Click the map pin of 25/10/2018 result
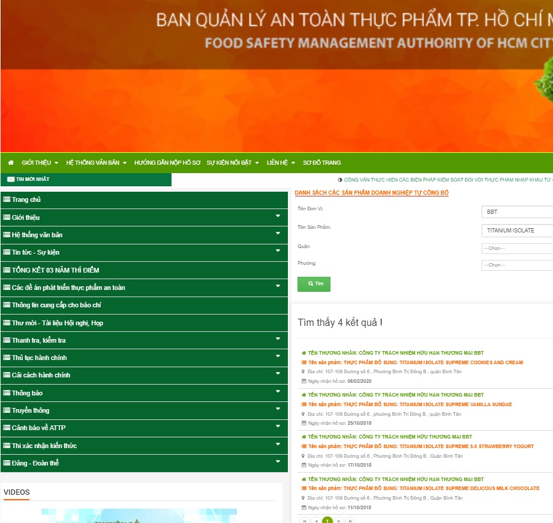553x523 pixels. tap(303, 414)
